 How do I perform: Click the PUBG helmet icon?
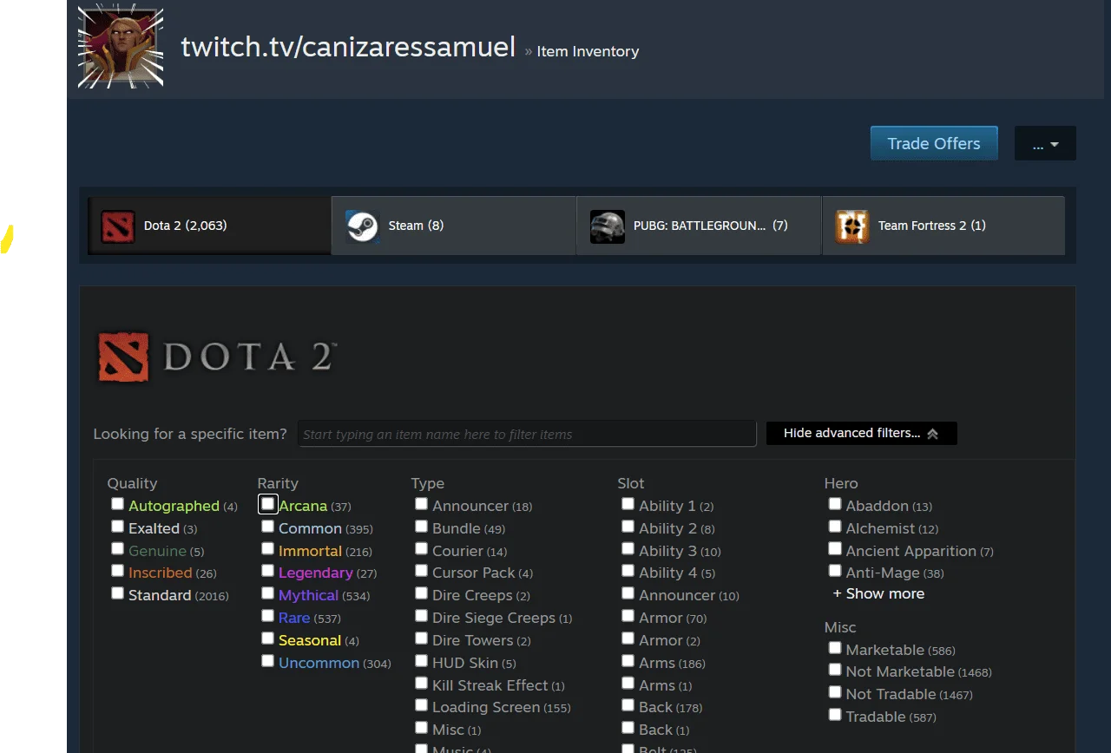tap(608, 226)
